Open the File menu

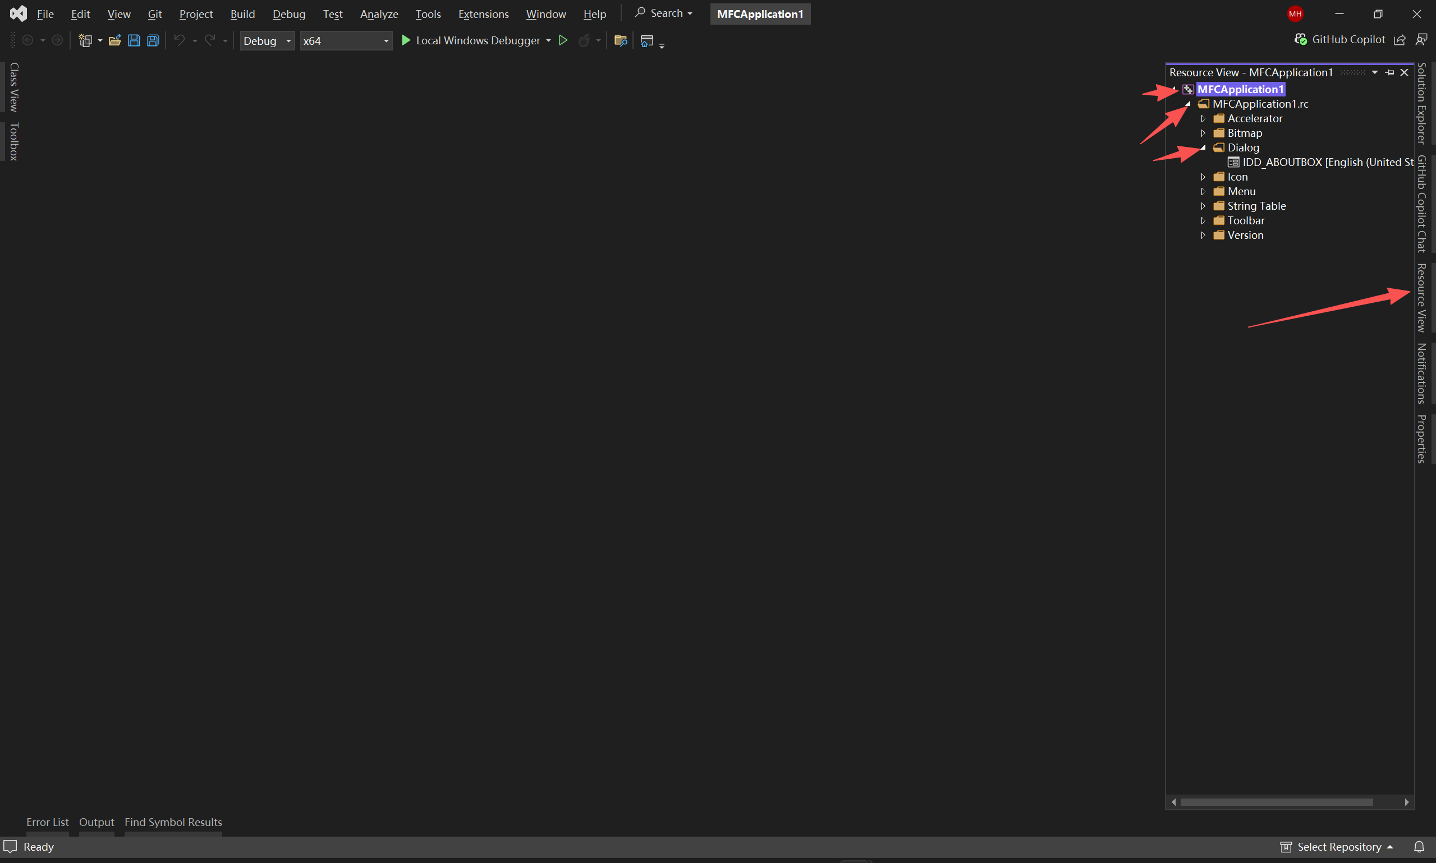(45, 14)
